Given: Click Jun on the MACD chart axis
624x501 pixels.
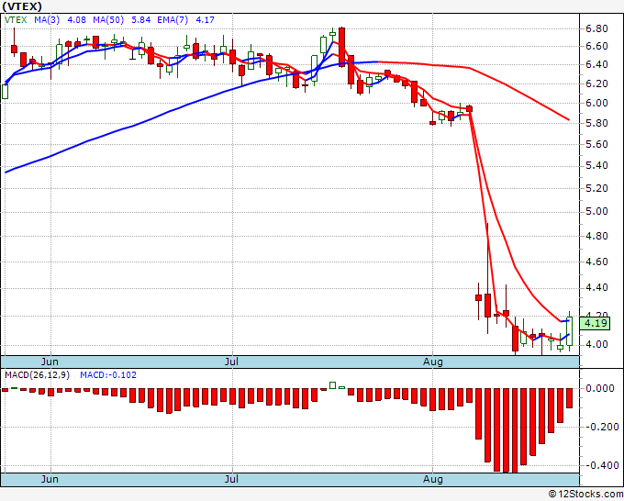Looking at the screenshot, I should pos(50,479).
